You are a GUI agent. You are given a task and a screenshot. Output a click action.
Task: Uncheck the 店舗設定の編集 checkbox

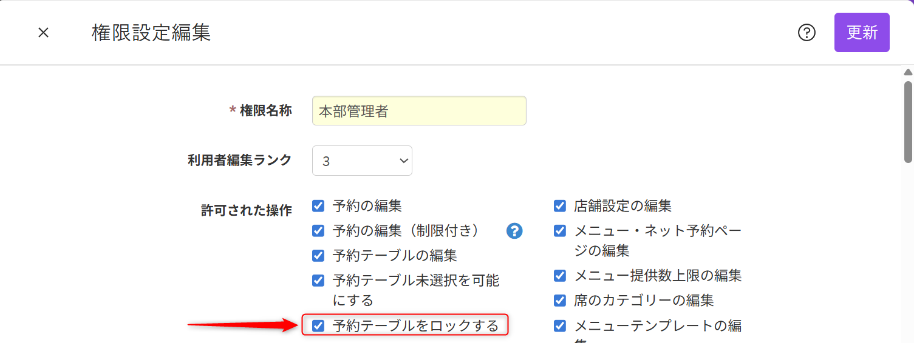click(x=560, y=206)
